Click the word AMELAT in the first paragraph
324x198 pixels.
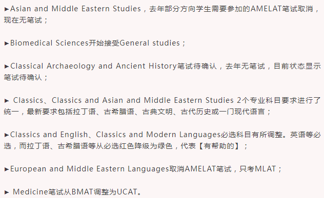(x=266, y=9)
